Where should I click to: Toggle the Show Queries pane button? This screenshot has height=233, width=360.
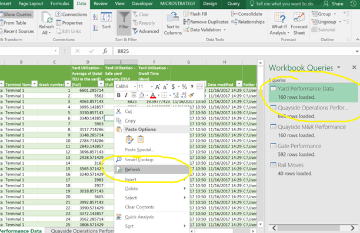pos(16,15)
